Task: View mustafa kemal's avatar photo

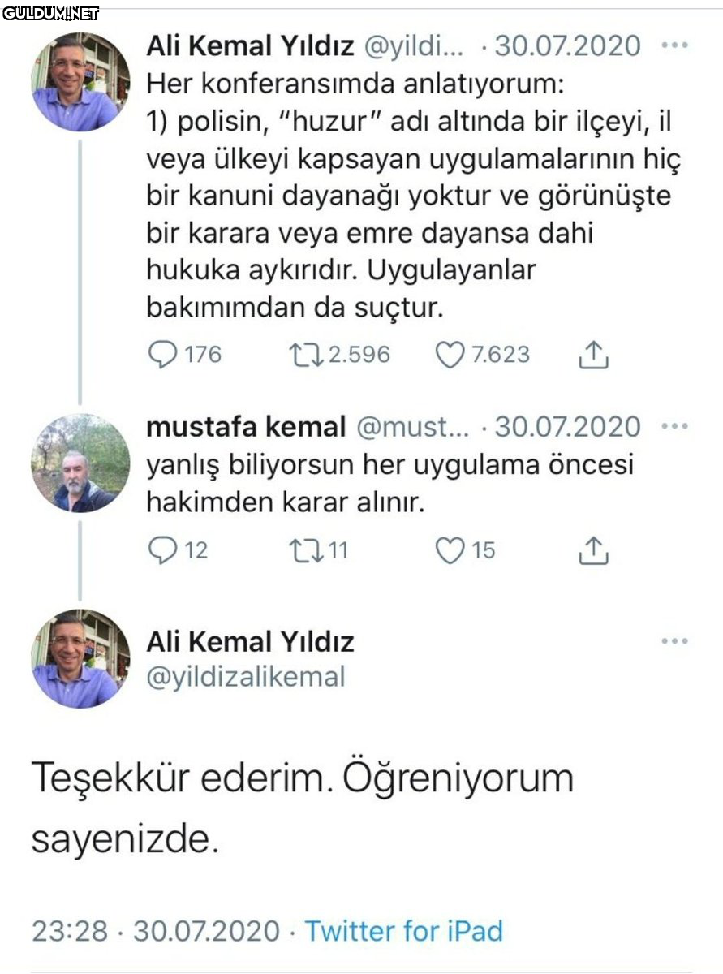Action: 80,463
